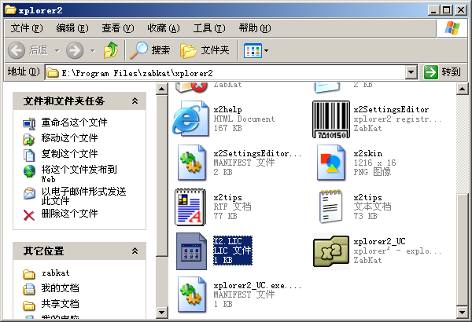Click the 复制这个文件 link
Image resolution: width=472 pixels, height=322 pixels.
click(69, 154)
